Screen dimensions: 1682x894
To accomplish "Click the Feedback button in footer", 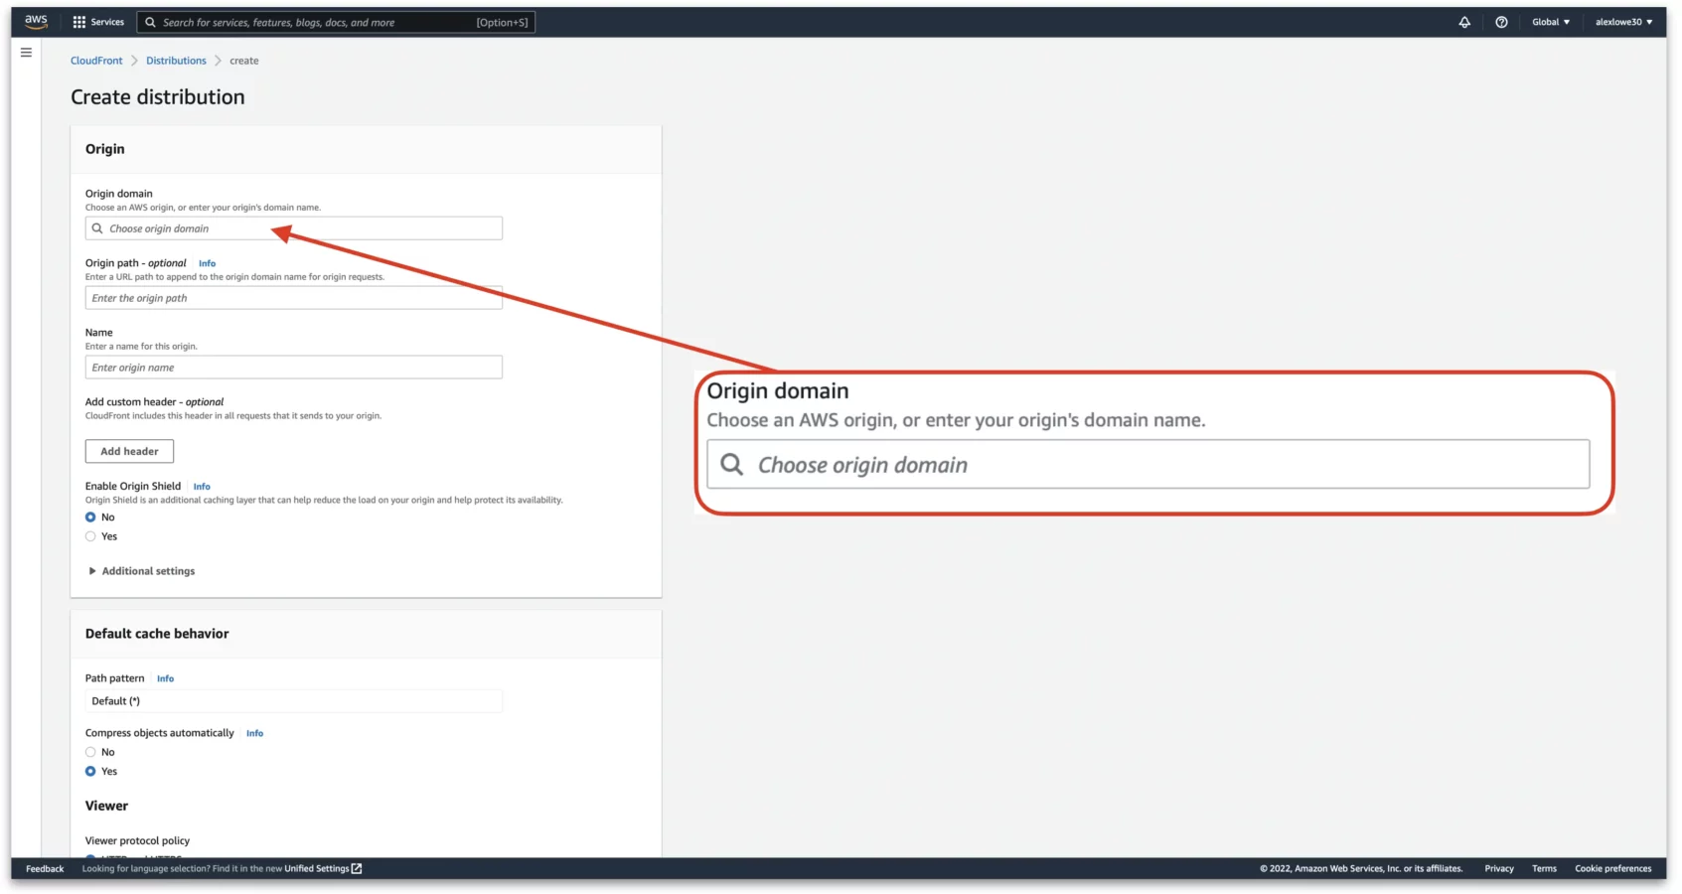I will [45, 869].
